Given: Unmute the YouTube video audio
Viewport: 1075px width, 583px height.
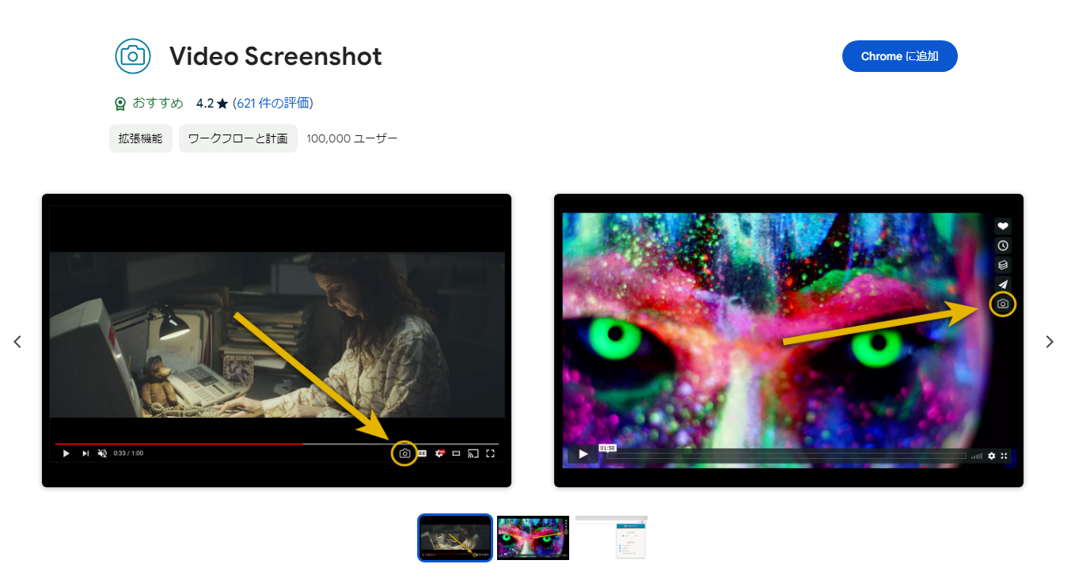Looking at the screenshot, I should click(101, 453).
